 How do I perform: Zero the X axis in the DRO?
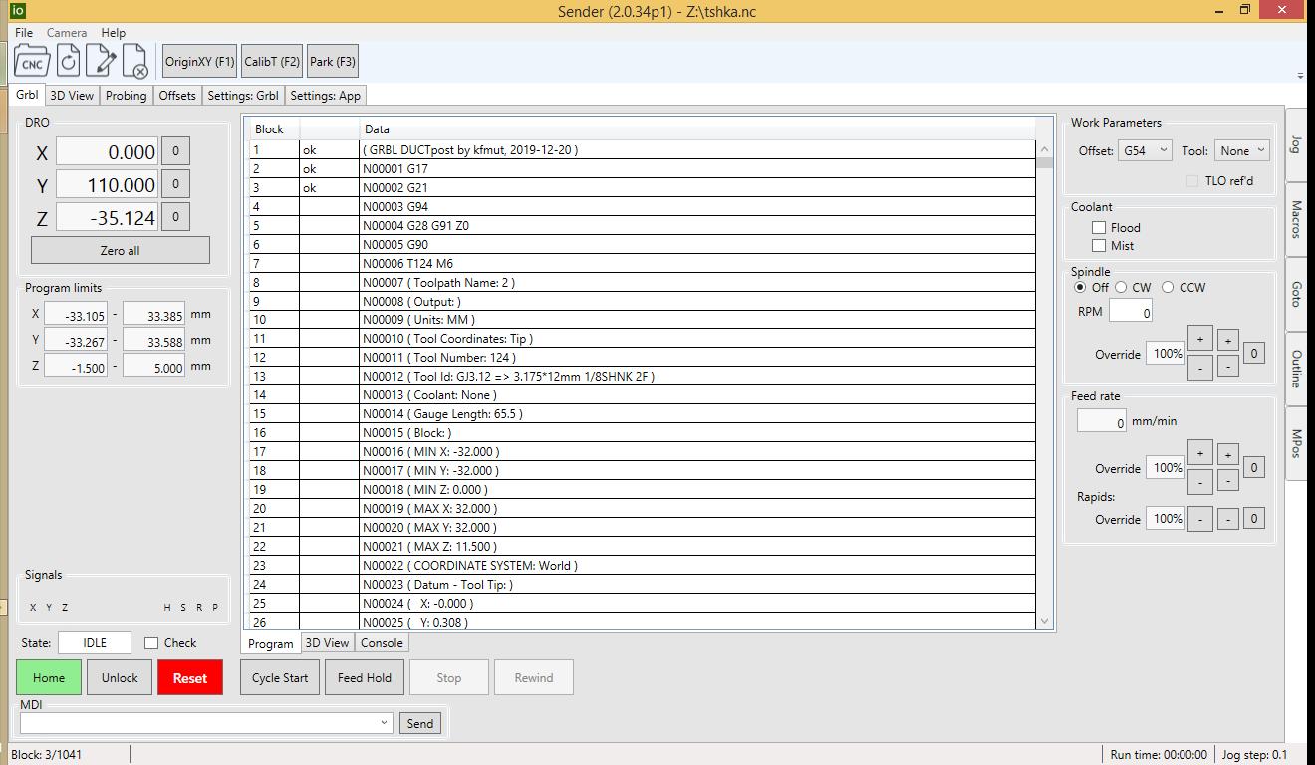175,152
